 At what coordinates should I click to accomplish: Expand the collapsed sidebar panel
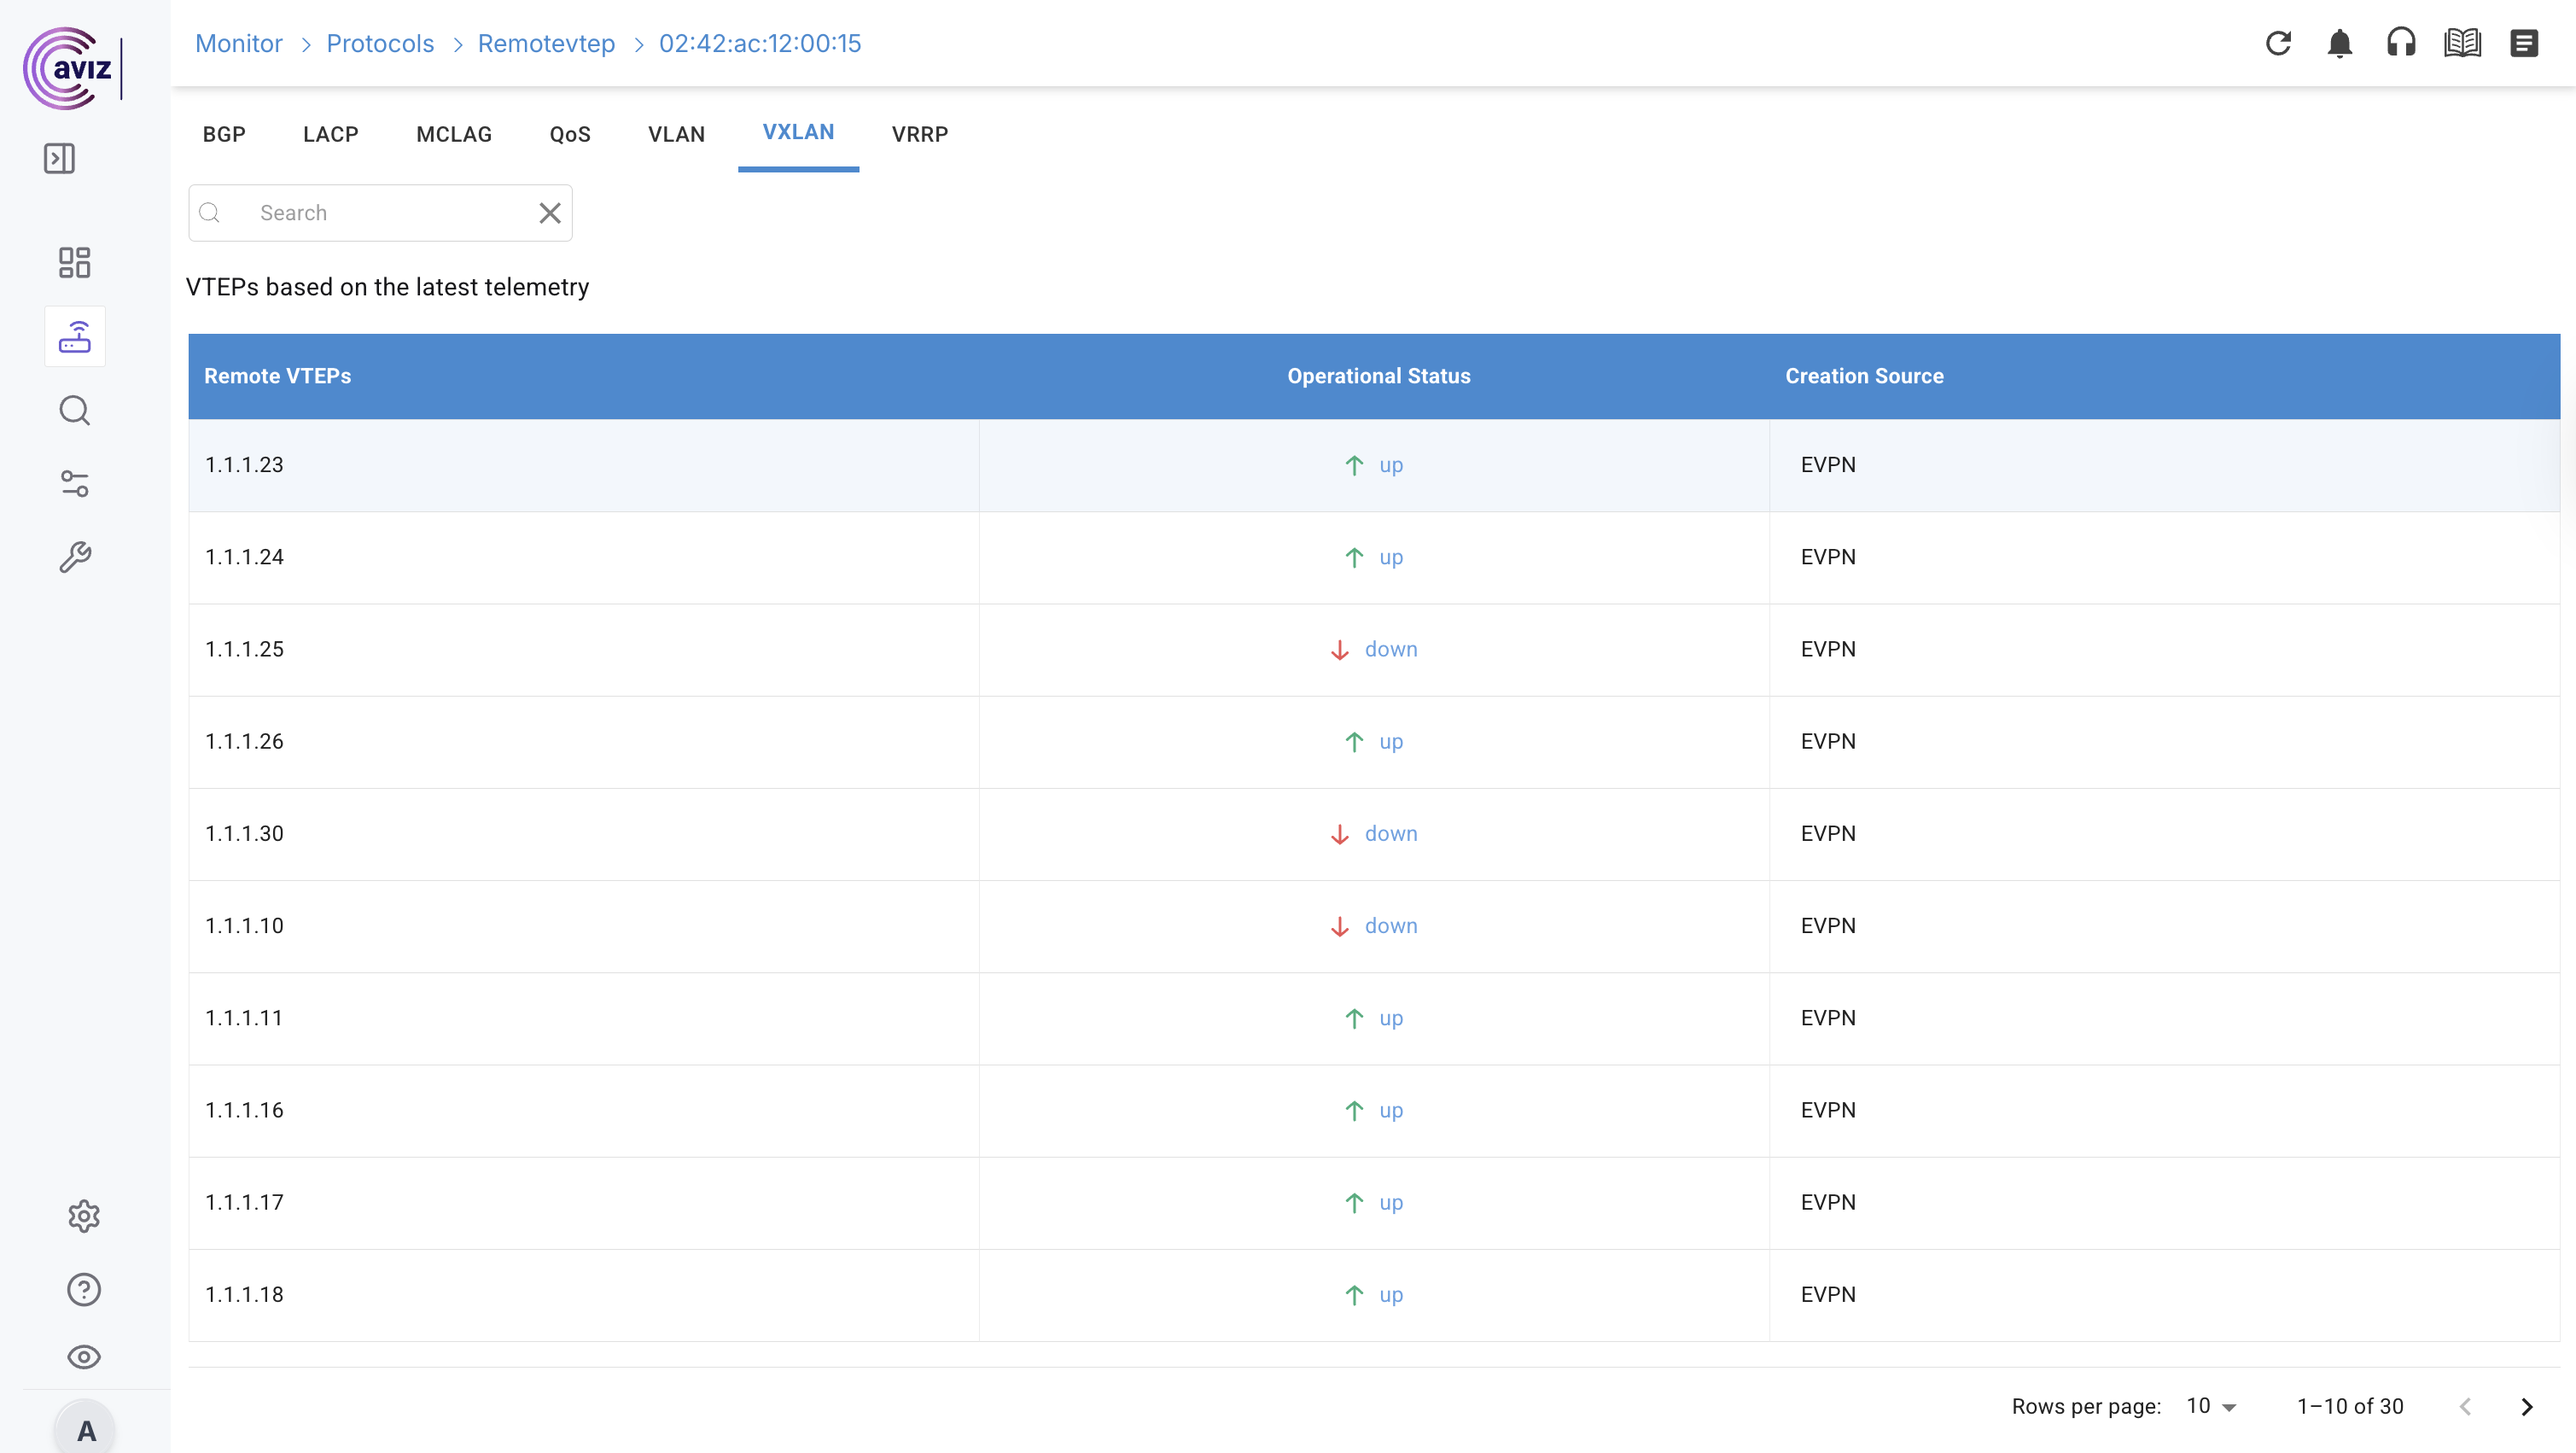(59, 158)
